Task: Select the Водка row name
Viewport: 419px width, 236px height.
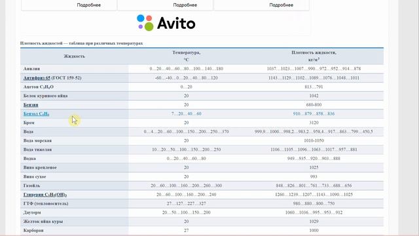Action: coord(29,159)
